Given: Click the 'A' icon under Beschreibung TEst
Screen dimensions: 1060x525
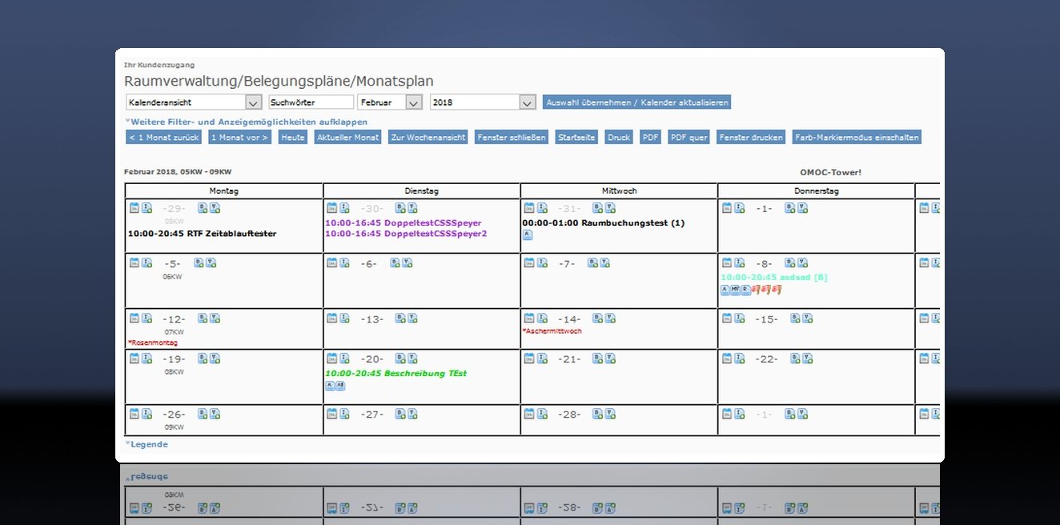Looking at the screenshot, I should tap(330, 386).
